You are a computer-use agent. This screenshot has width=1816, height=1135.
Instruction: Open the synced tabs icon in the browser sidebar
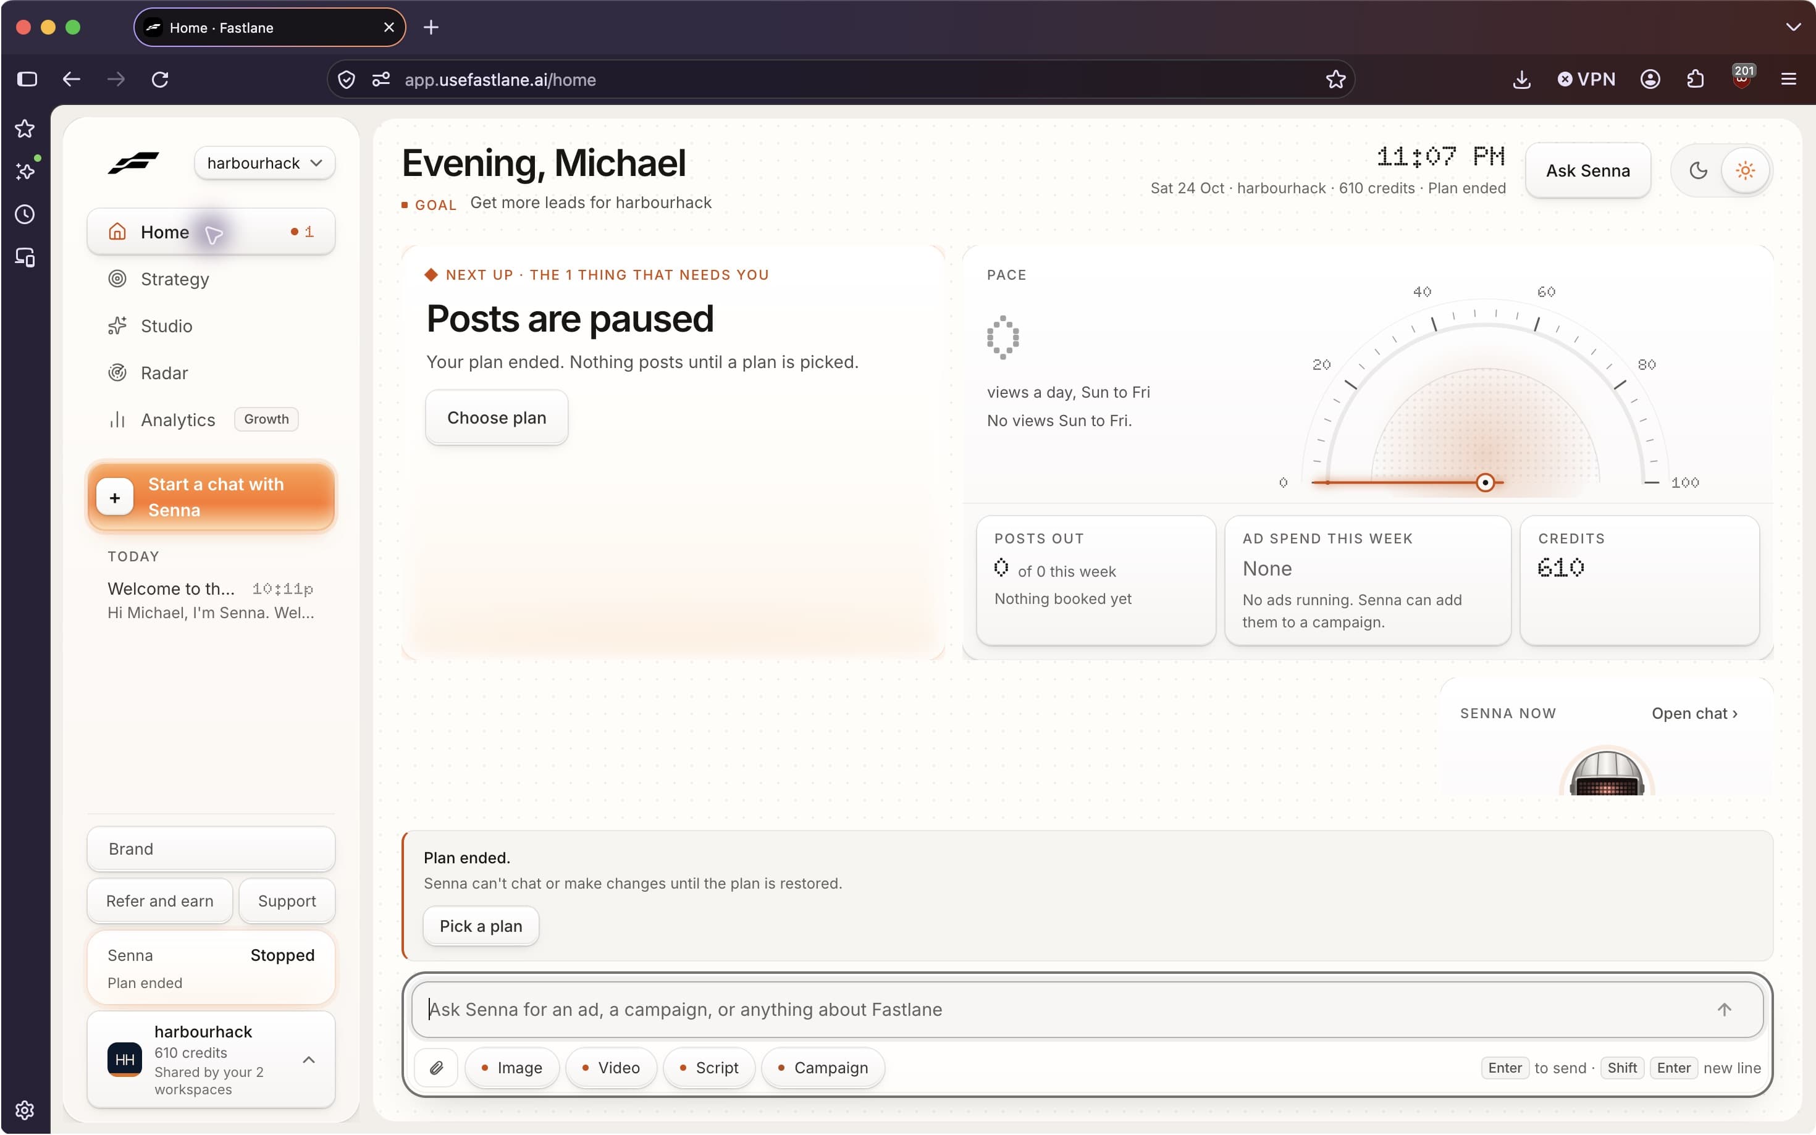[x=25, y=258]
